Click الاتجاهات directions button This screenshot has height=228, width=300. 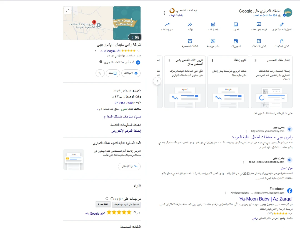[131, 73]
